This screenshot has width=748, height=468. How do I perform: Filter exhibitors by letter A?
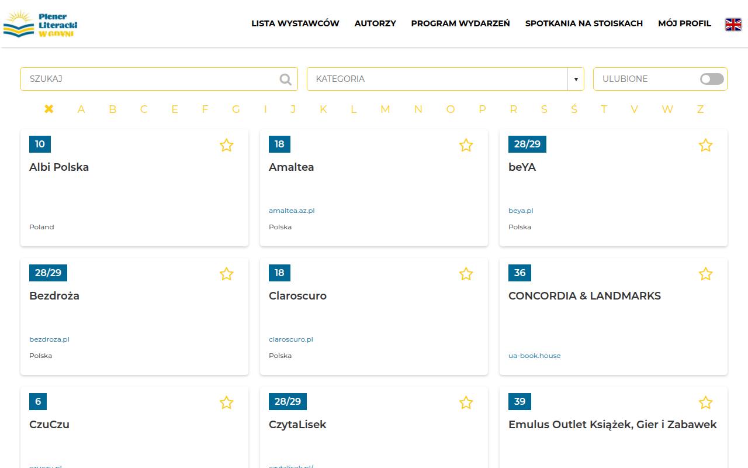pos(81,109)
